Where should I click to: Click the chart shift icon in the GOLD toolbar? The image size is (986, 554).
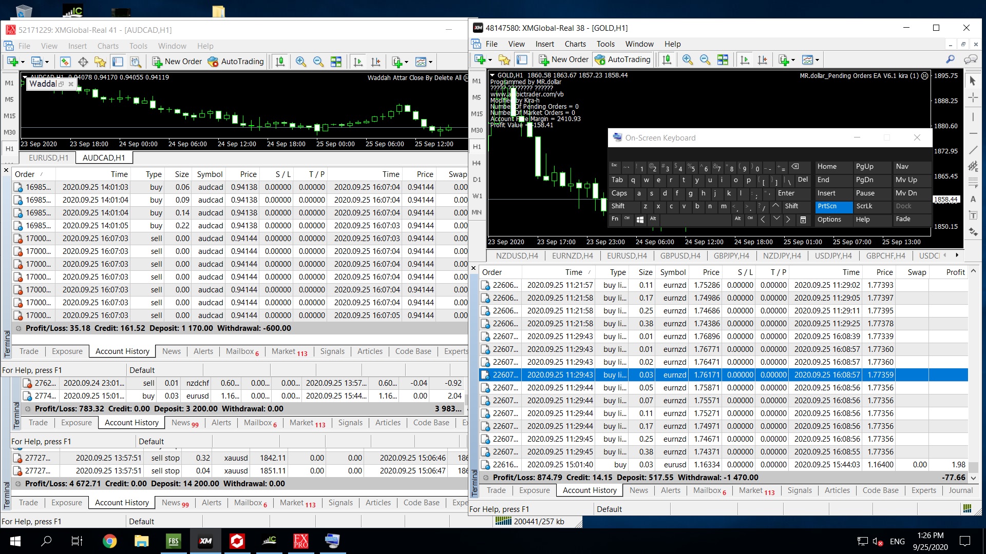tap(762, 60)
